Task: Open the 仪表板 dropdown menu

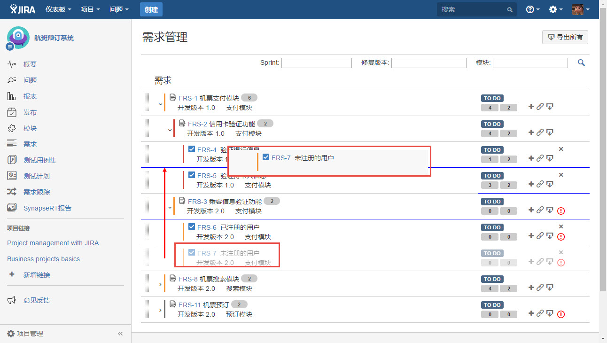Action: tap(59, 9)
